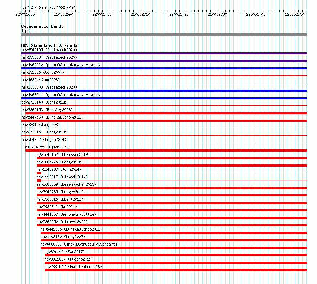Click the DGV Structural Variants track title
Screen dimensions: 317x284
tap(50, 46)
